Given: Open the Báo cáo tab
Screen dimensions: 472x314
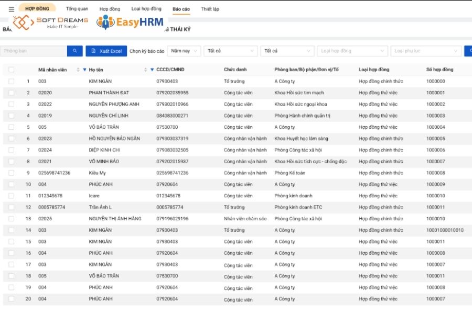Looking at the screenshot, I should [181, 9].
